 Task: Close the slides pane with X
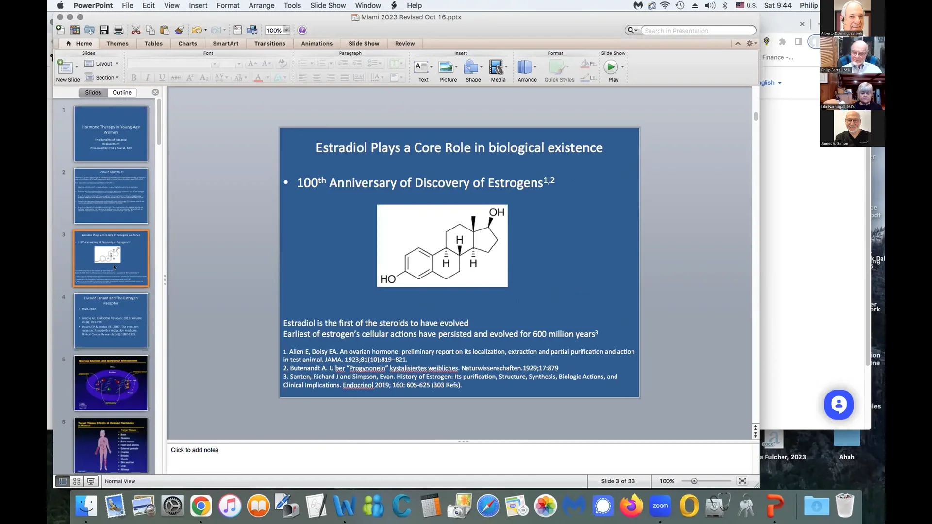coord(155,92)
